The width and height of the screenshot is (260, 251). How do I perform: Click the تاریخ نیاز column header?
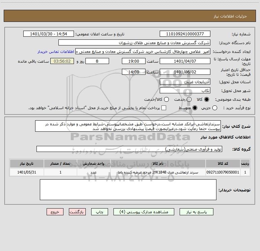(x=27, y=163)
